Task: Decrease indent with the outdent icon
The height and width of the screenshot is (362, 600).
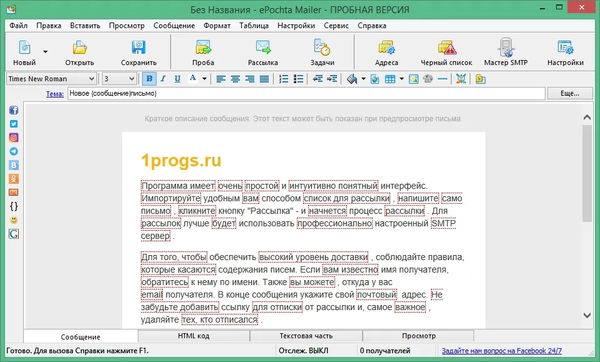Action: 318,79
